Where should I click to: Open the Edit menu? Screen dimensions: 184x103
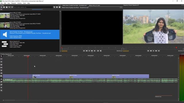(x=5, y=3)
